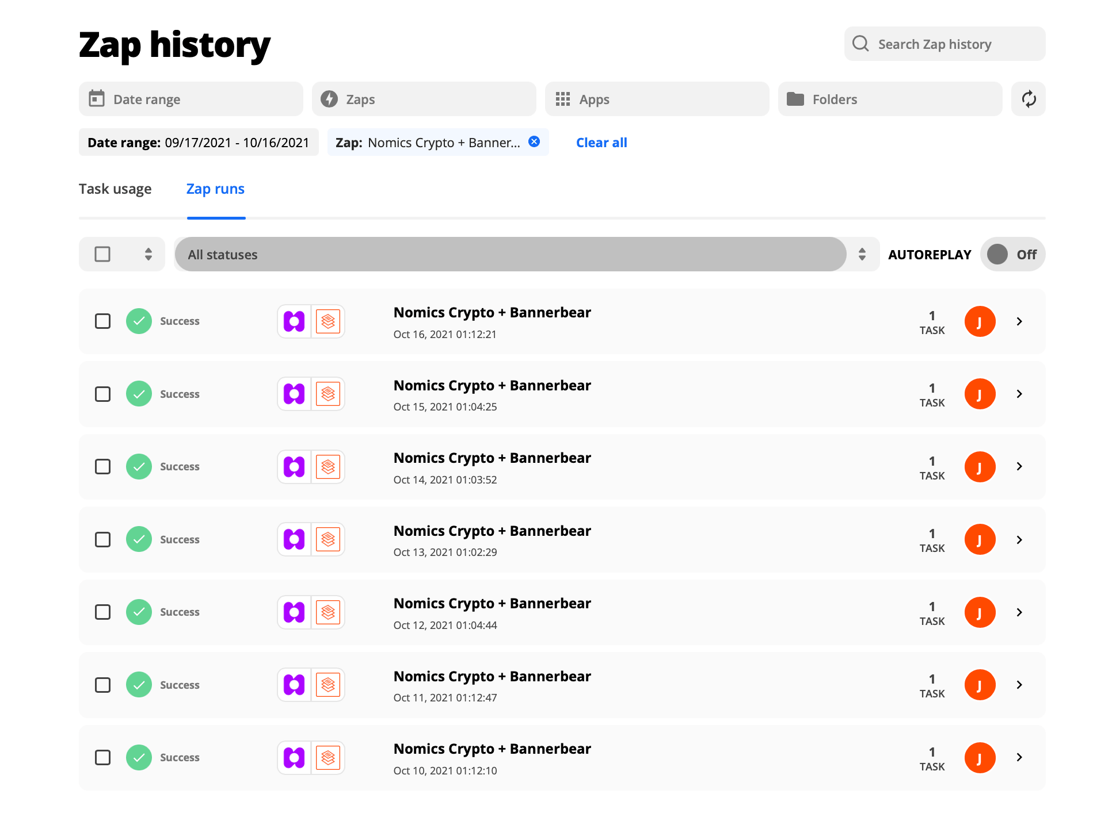Open the All statuses dropdown
The width and height of the screenshot is (1112, 821).
[526, 254]
